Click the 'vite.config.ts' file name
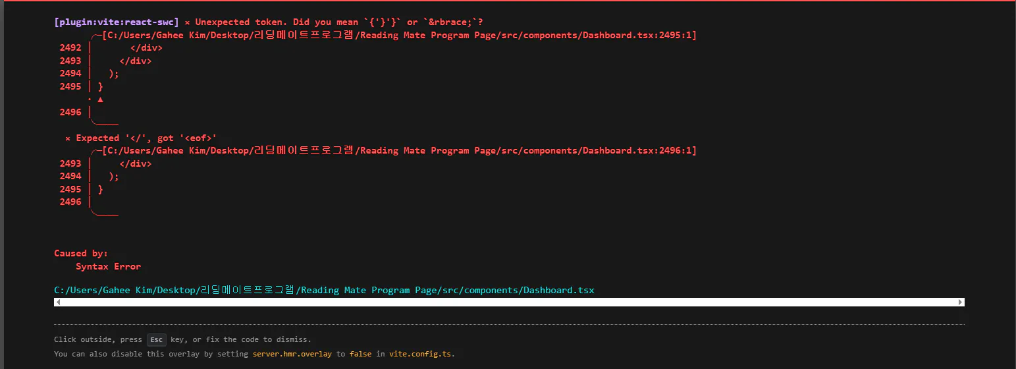 click(420, 354)
